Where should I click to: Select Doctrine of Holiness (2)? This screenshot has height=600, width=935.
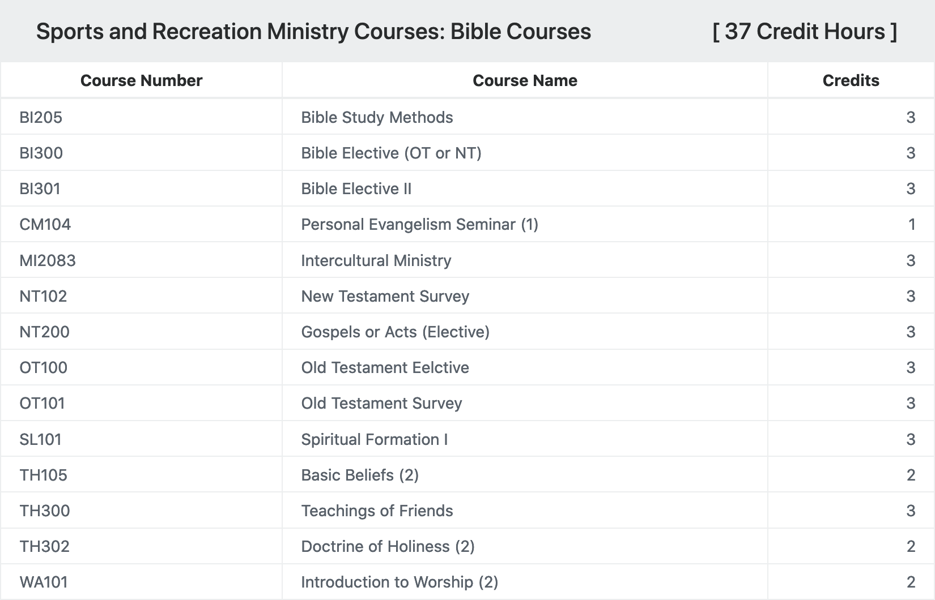[x=388, y=546]
